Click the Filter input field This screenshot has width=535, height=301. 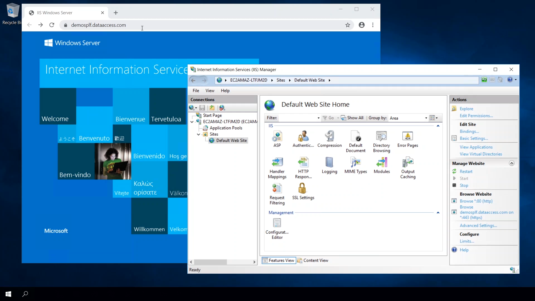click(298, 118)
